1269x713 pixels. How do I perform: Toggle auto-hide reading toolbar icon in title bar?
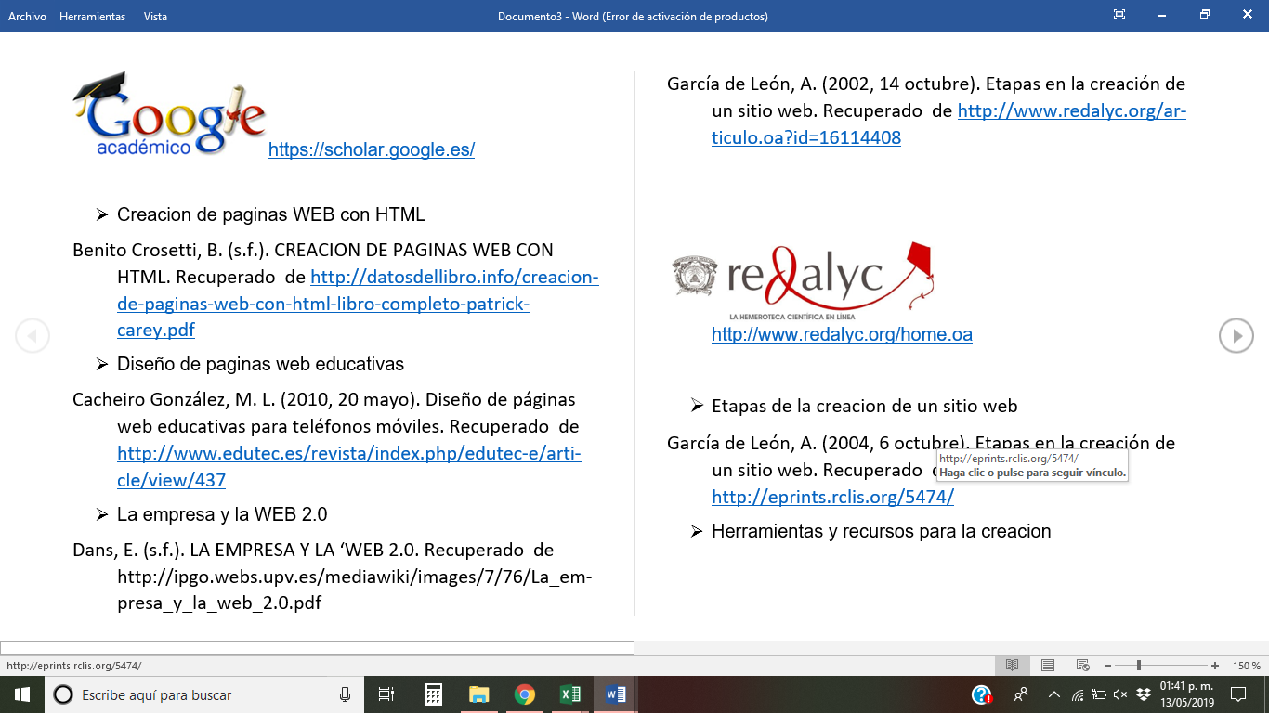point(1119,15)
